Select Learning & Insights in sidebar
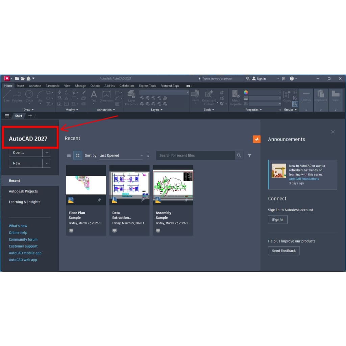Image resolution: width=346 pixels, height=346 pixels. [24, 202]
